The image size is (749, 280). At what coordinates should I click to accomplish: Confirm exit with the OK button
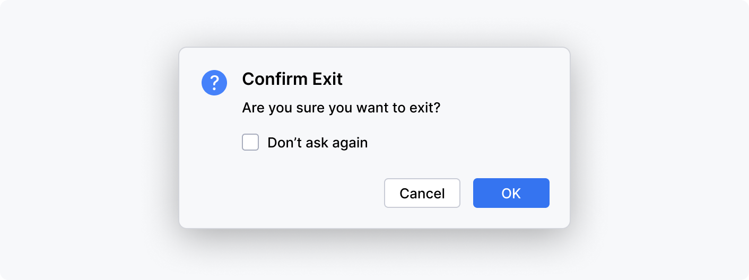tap(511, 193)
